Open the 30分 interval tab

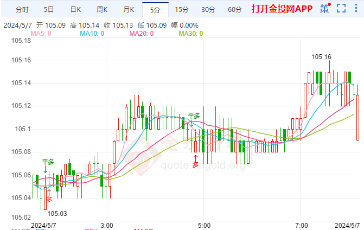[x=208, y=10]
